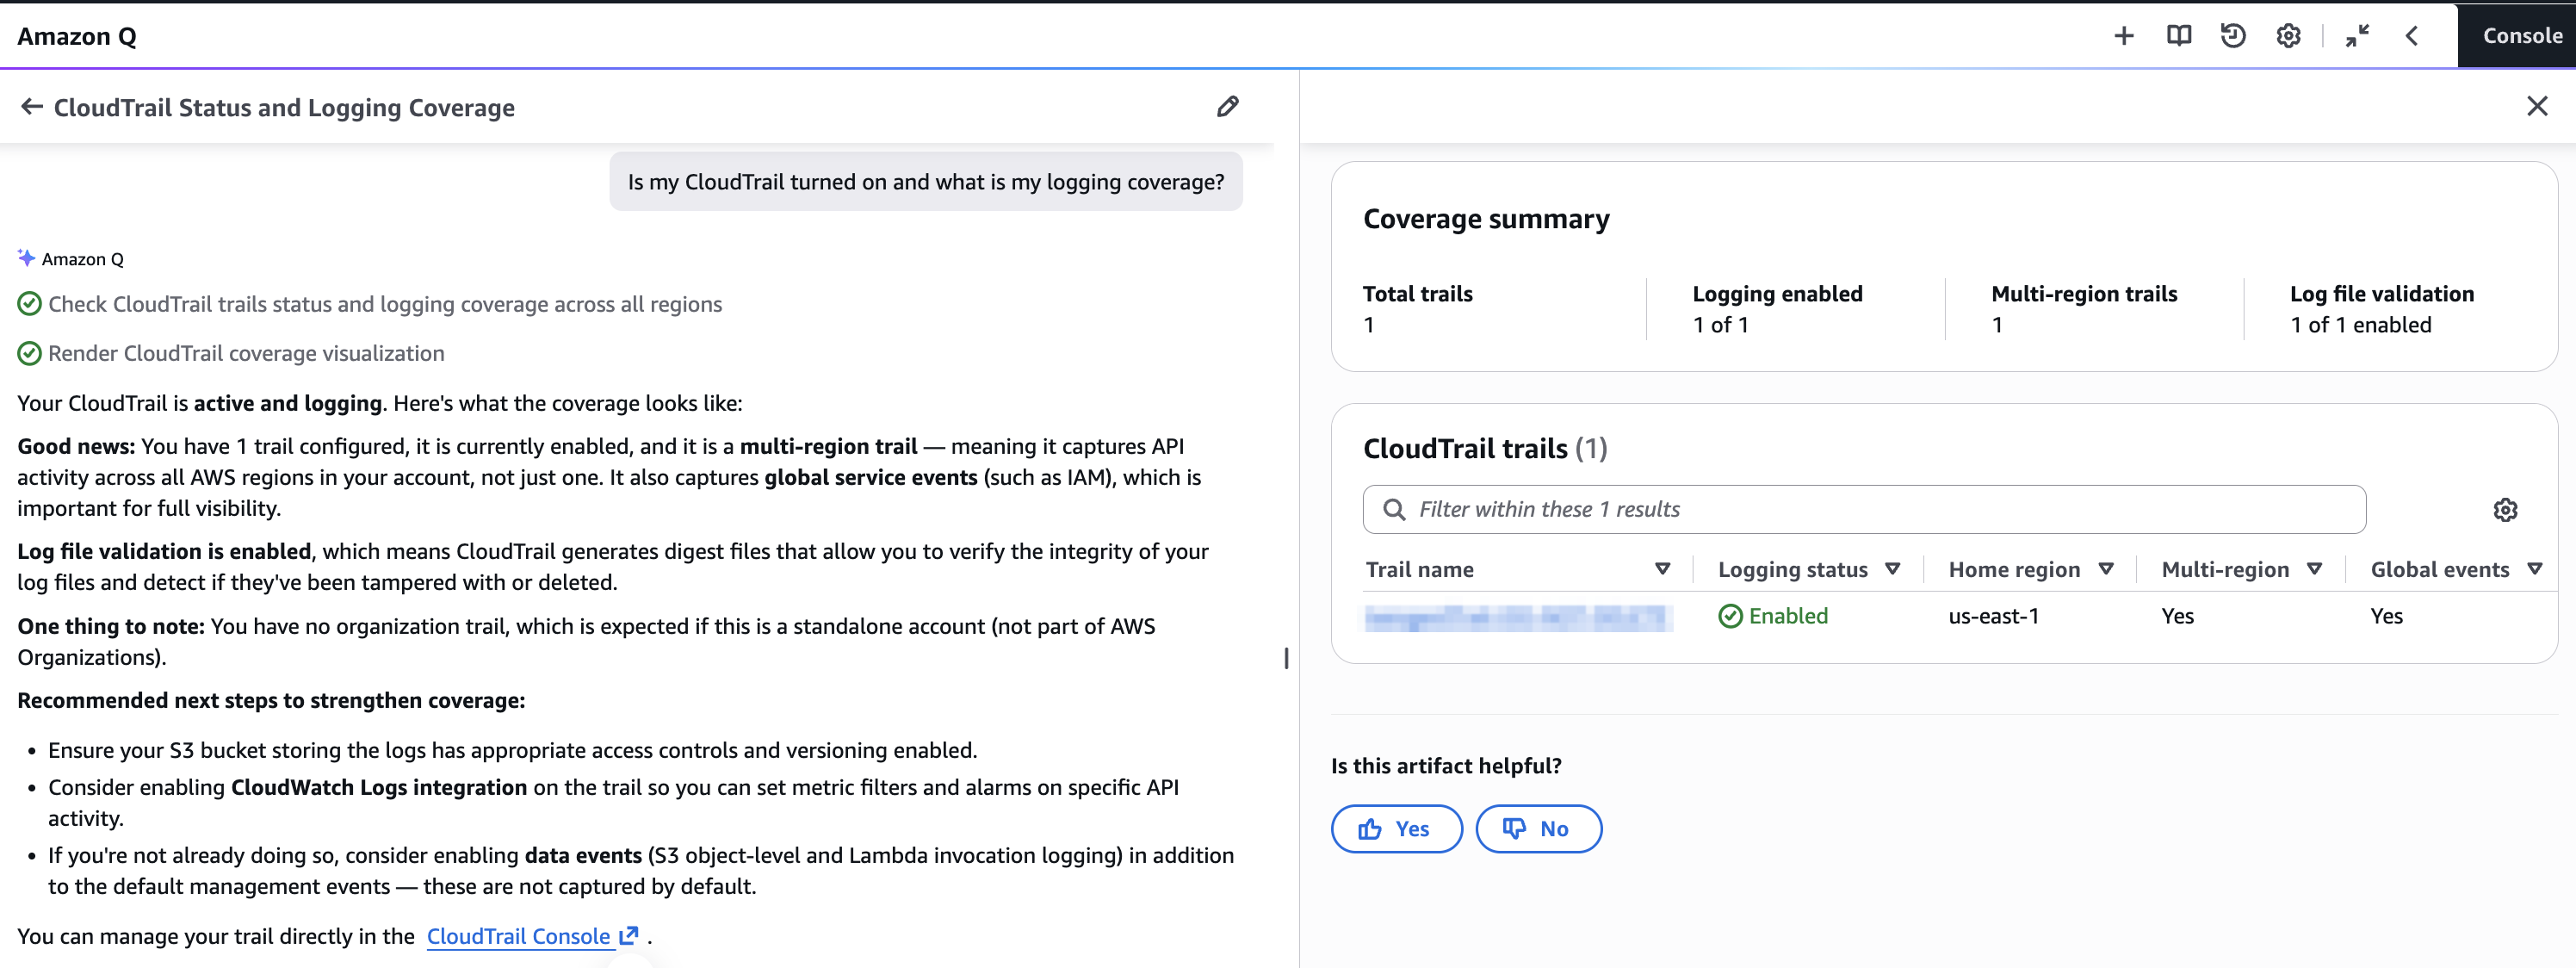Viewport: 2576px width, 968px height.
Task: Click the Enabled status check icon
Action: coord(1730,616)
